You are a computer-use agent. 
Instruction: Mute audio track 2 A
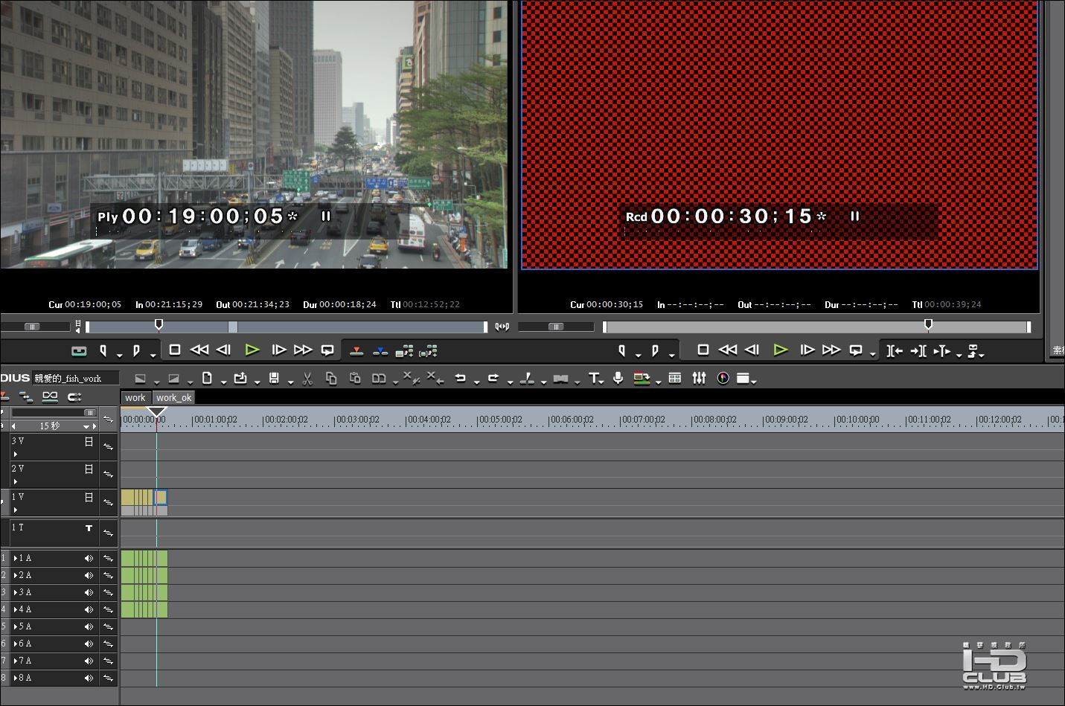pyautogui.click(x=89, y=575)
